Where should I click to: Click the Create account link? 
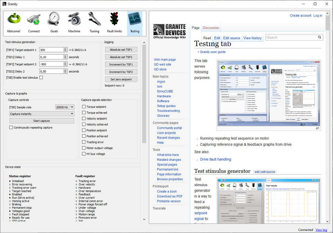(300, 15)
